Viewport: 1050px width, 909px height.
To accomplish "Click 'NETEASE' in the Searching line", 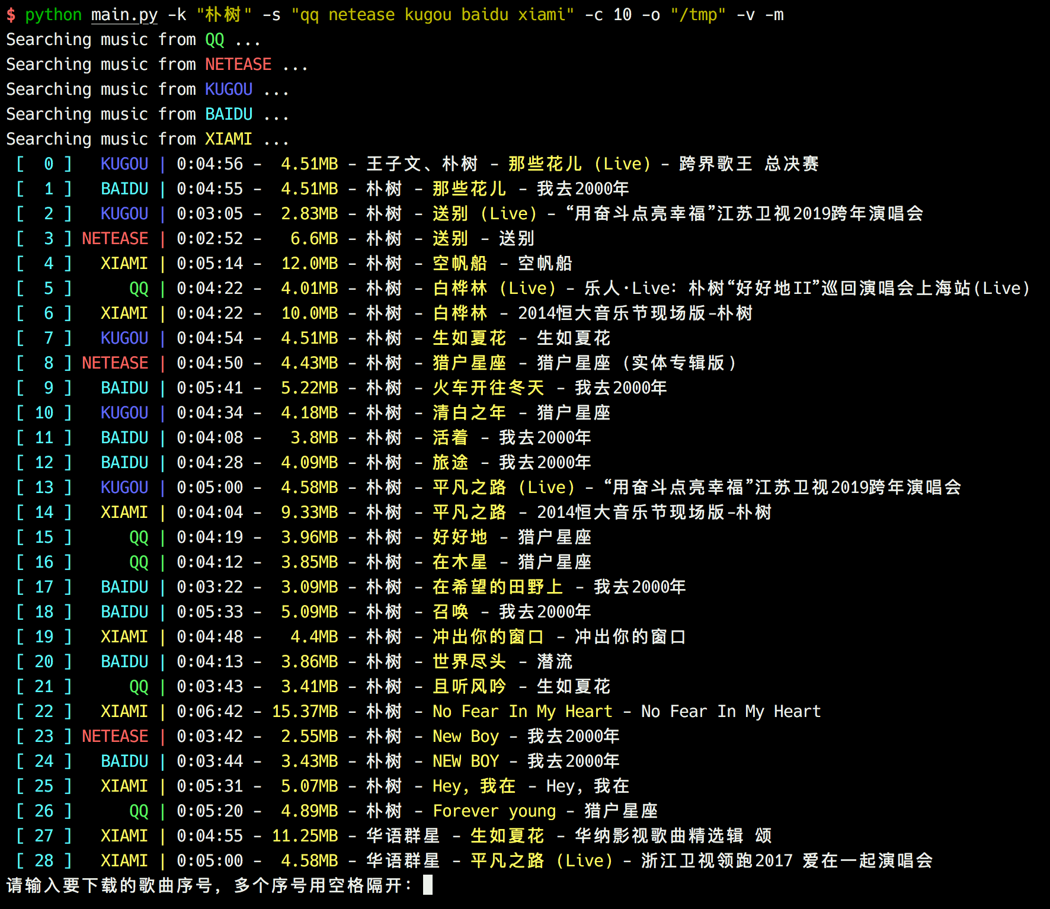I will 238,64.
